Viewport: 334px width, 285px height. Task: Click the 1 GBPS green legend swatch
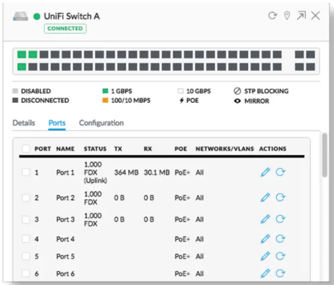coord(105,91)
